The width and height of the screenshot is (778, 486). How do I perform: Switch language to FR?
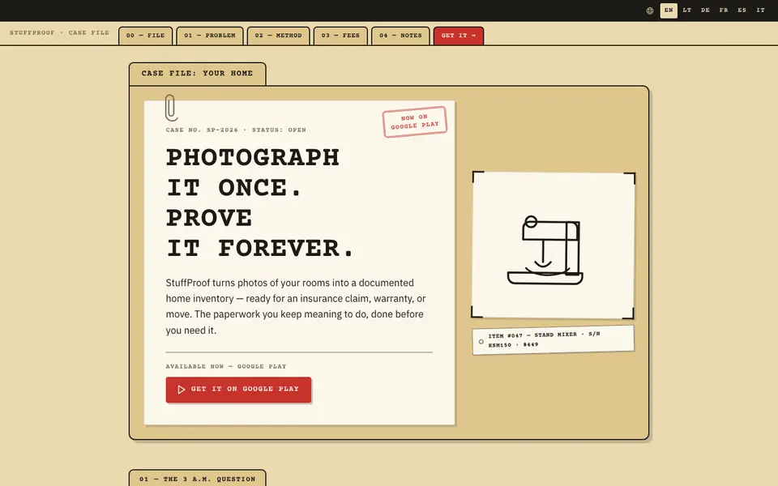coord(724,11)
